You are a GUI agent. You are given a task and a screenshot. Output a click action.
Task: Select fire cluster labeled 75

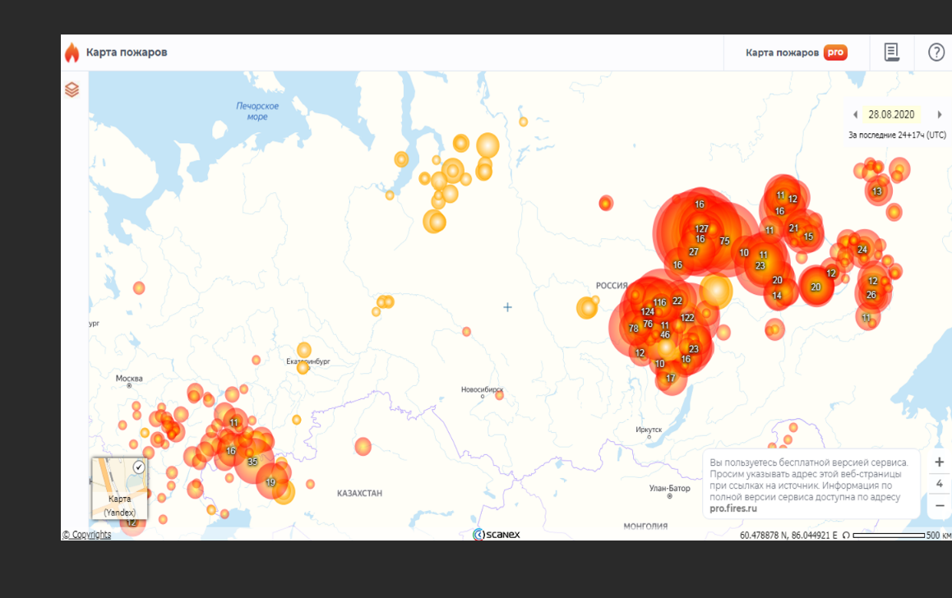click(x=724, y=241)
